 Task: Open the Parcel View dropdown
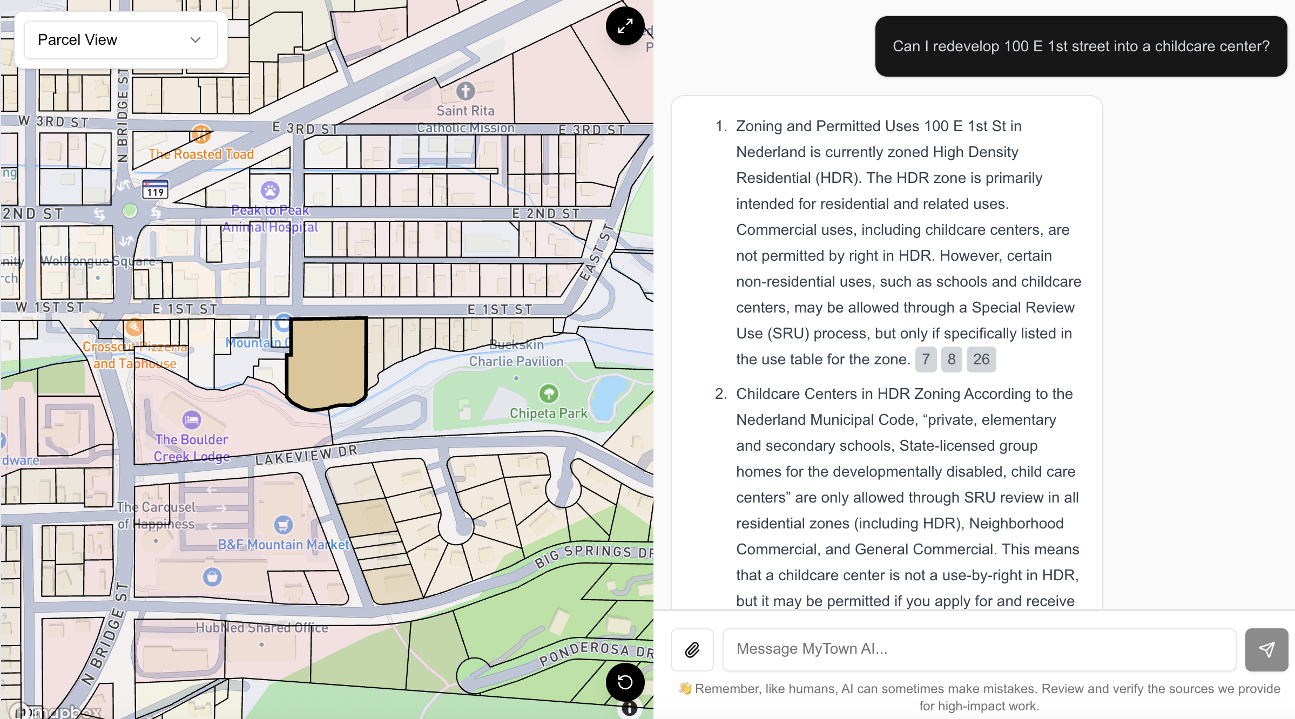120,39
